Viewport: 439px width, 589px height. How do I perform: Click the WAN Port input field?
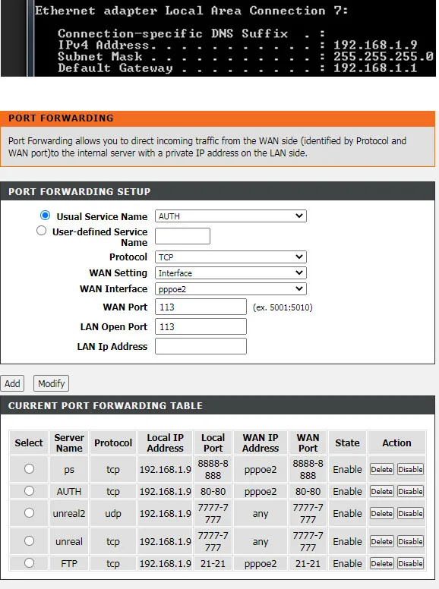coord(201,307)
